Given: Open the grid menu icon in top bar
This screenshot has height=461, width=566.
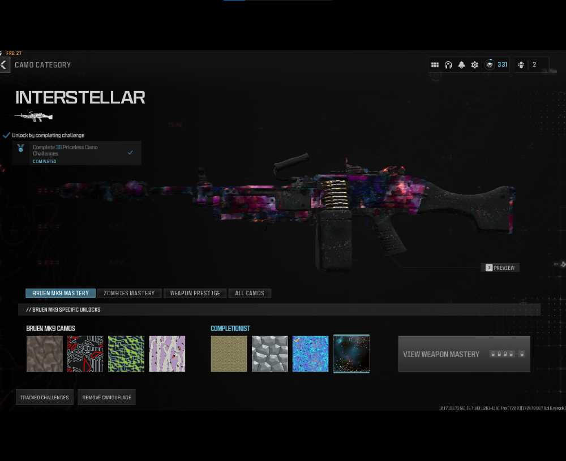Looking at the screenshot, I should coord(435,65).
